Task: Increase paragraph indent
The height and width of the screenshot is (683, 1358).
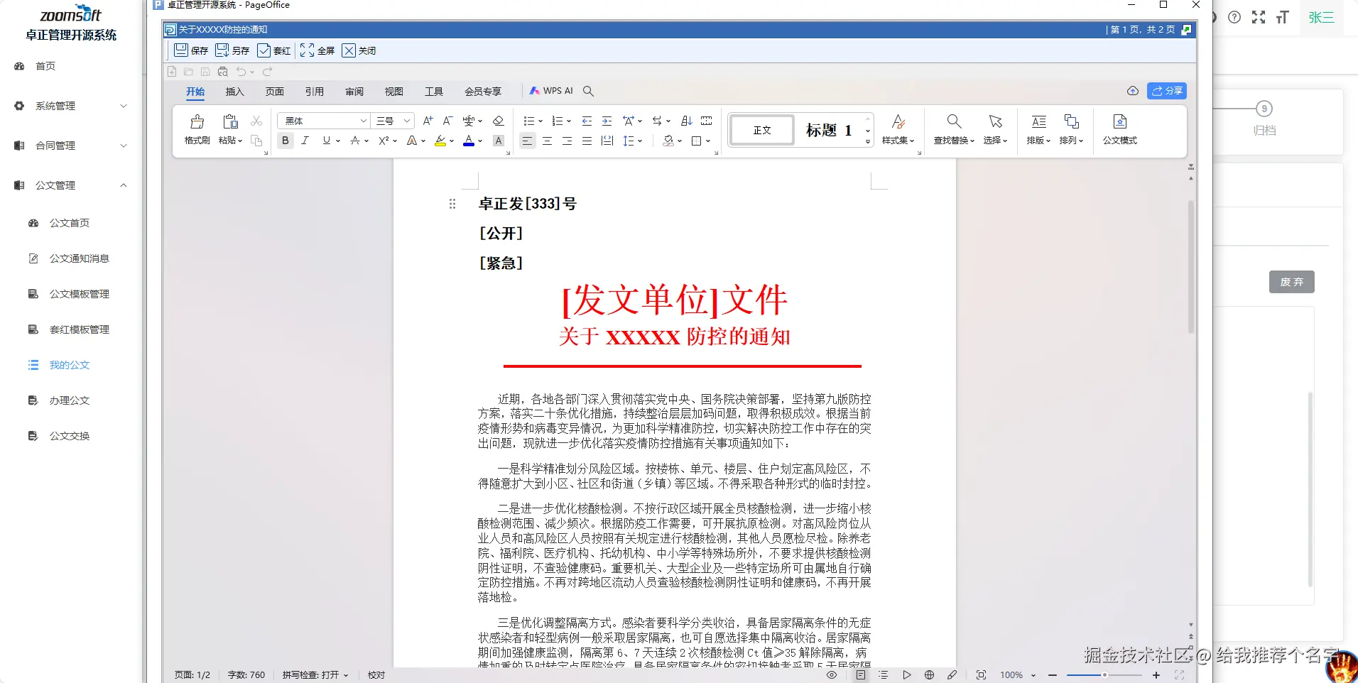Action: (x=607, y=121)
